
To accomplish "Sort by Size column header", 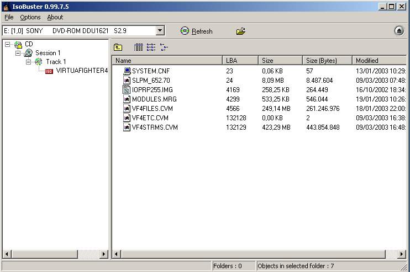I will (280, 61).
